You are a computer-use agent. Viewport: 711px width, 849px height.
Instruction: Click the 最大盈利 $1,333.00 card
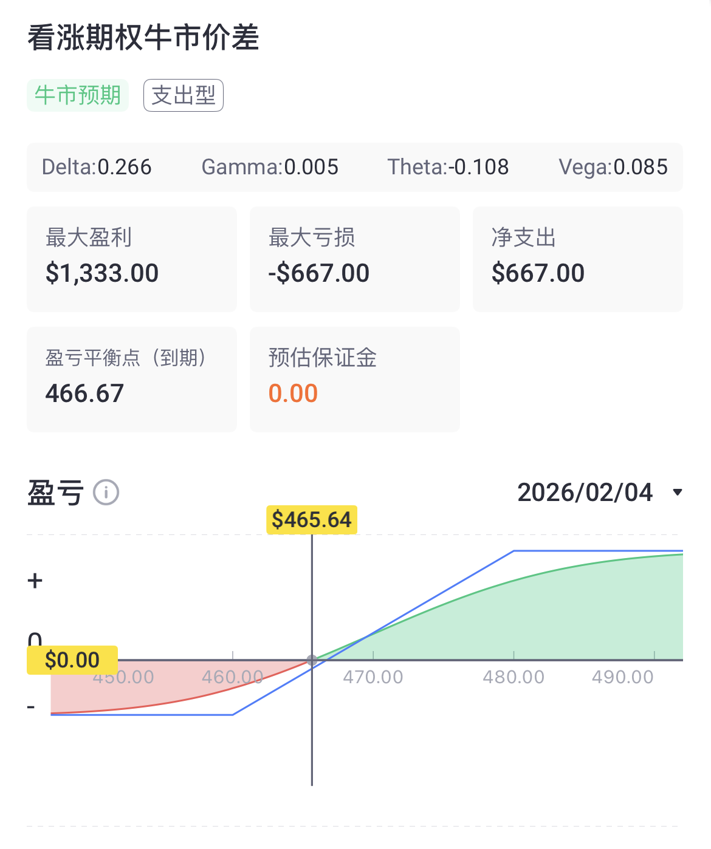(x=132, y=259)
